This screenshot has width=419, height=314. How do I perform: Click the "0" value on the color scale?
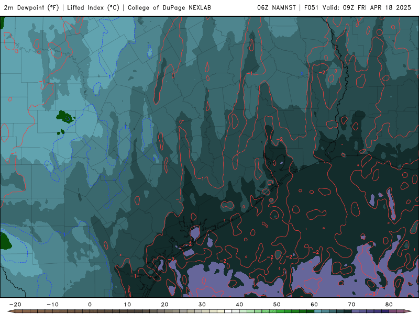click(90, 305)
